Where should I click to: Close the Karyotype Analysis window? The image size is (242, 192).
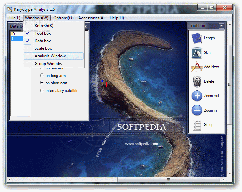[224, 8]
